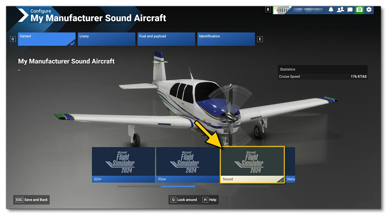The image size is (387, 215).
Task: Select the Variant tab
Action: coord(47,39)
